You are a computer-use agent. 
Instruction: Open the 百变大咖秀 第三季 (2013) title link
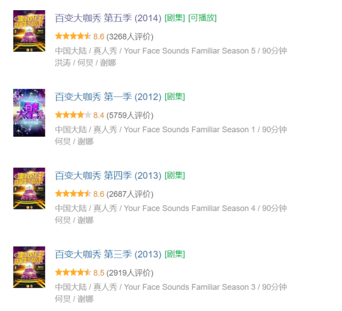(108, 254)
